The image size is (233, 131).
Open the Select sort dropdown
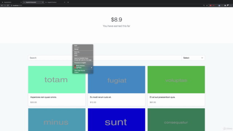pos(193,58)
